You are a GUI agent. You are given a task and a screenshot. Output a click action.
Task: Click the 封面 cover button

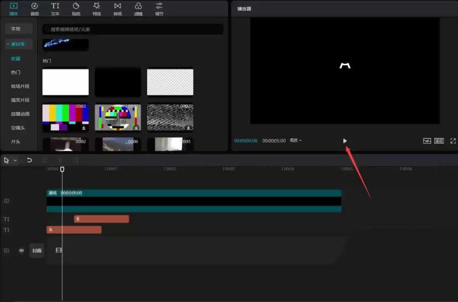pyautogui.click(x=37, y=250)
